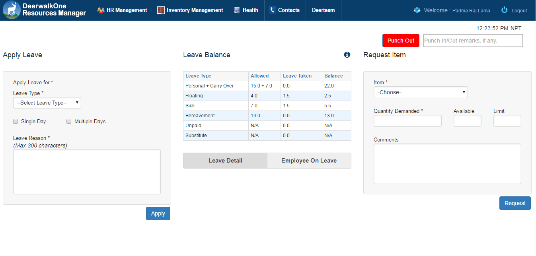Click Sick's 5.5 balance value
This screenshot has height=256, width=536.
(328, 106)
